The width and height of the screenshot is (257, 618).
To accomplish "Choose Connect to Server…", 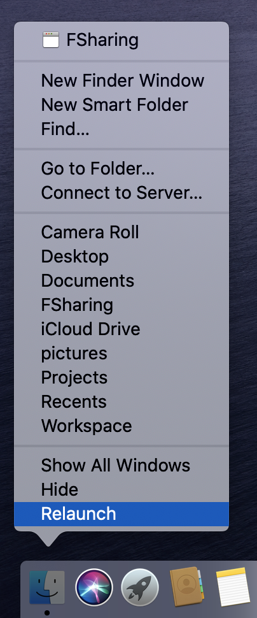I will click(x=122, y=193).
